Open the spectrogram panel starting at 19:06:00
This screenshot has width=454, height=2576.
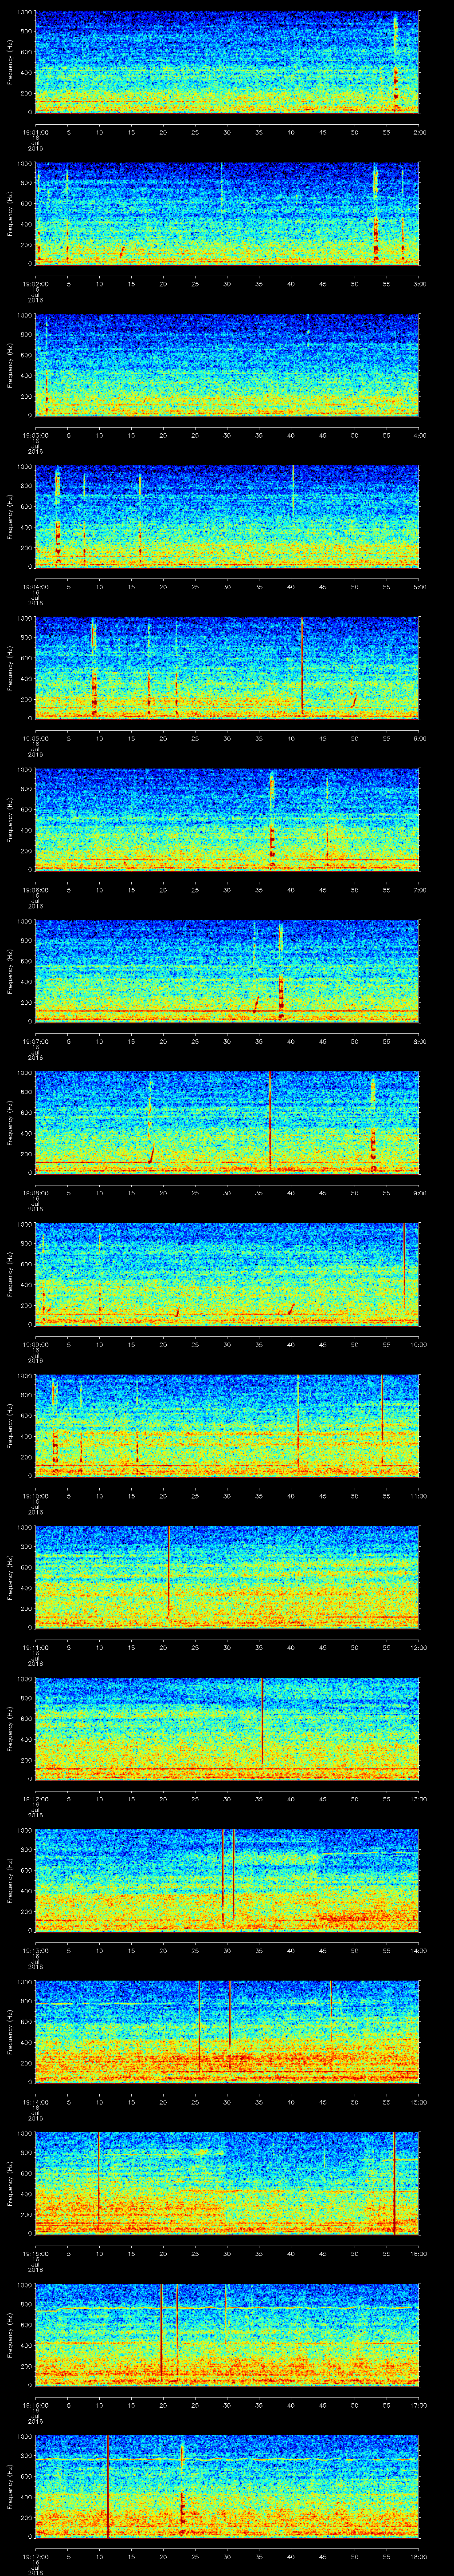coord(227,820)
